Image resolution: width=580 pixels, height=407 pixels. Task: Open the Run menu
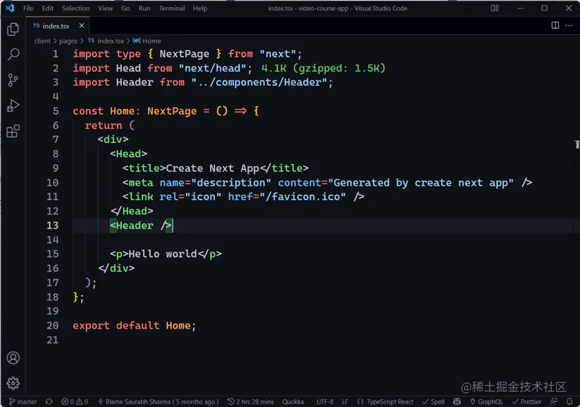[144, 8]
